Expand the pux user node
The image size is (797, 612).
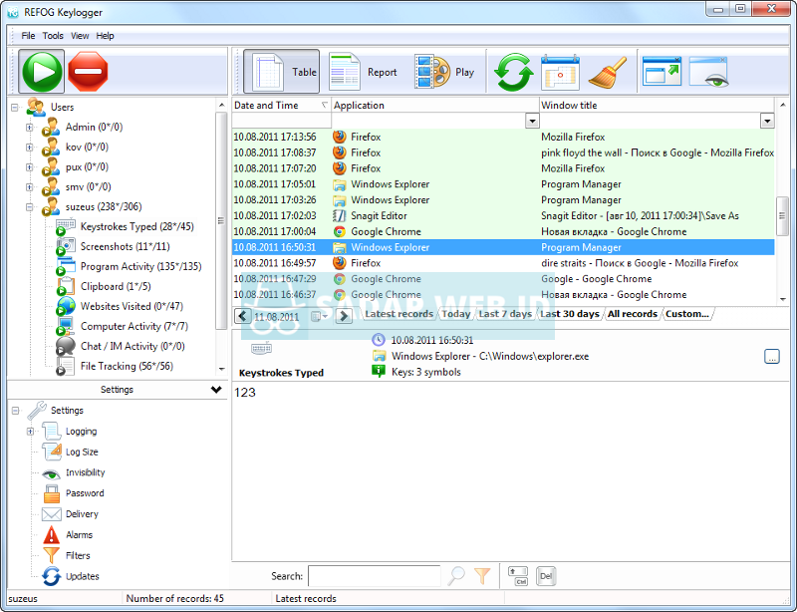(x=30, y=166)
